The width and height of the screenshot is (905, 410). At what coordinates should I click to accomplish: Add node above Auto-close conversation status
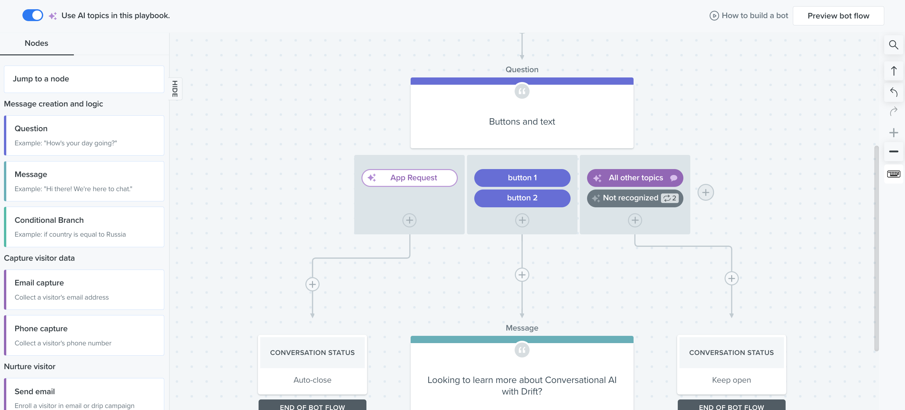click(312, 284)
